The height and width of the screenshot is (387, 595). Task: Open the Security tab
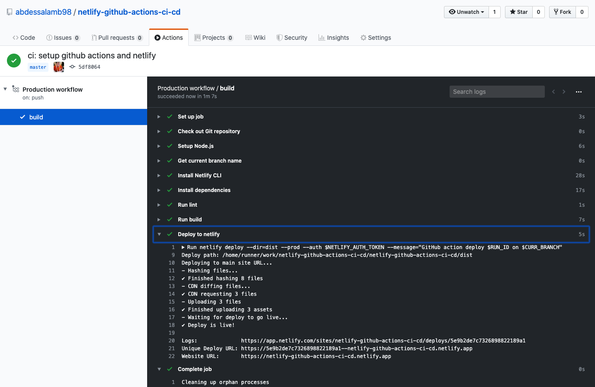(292, 38)
